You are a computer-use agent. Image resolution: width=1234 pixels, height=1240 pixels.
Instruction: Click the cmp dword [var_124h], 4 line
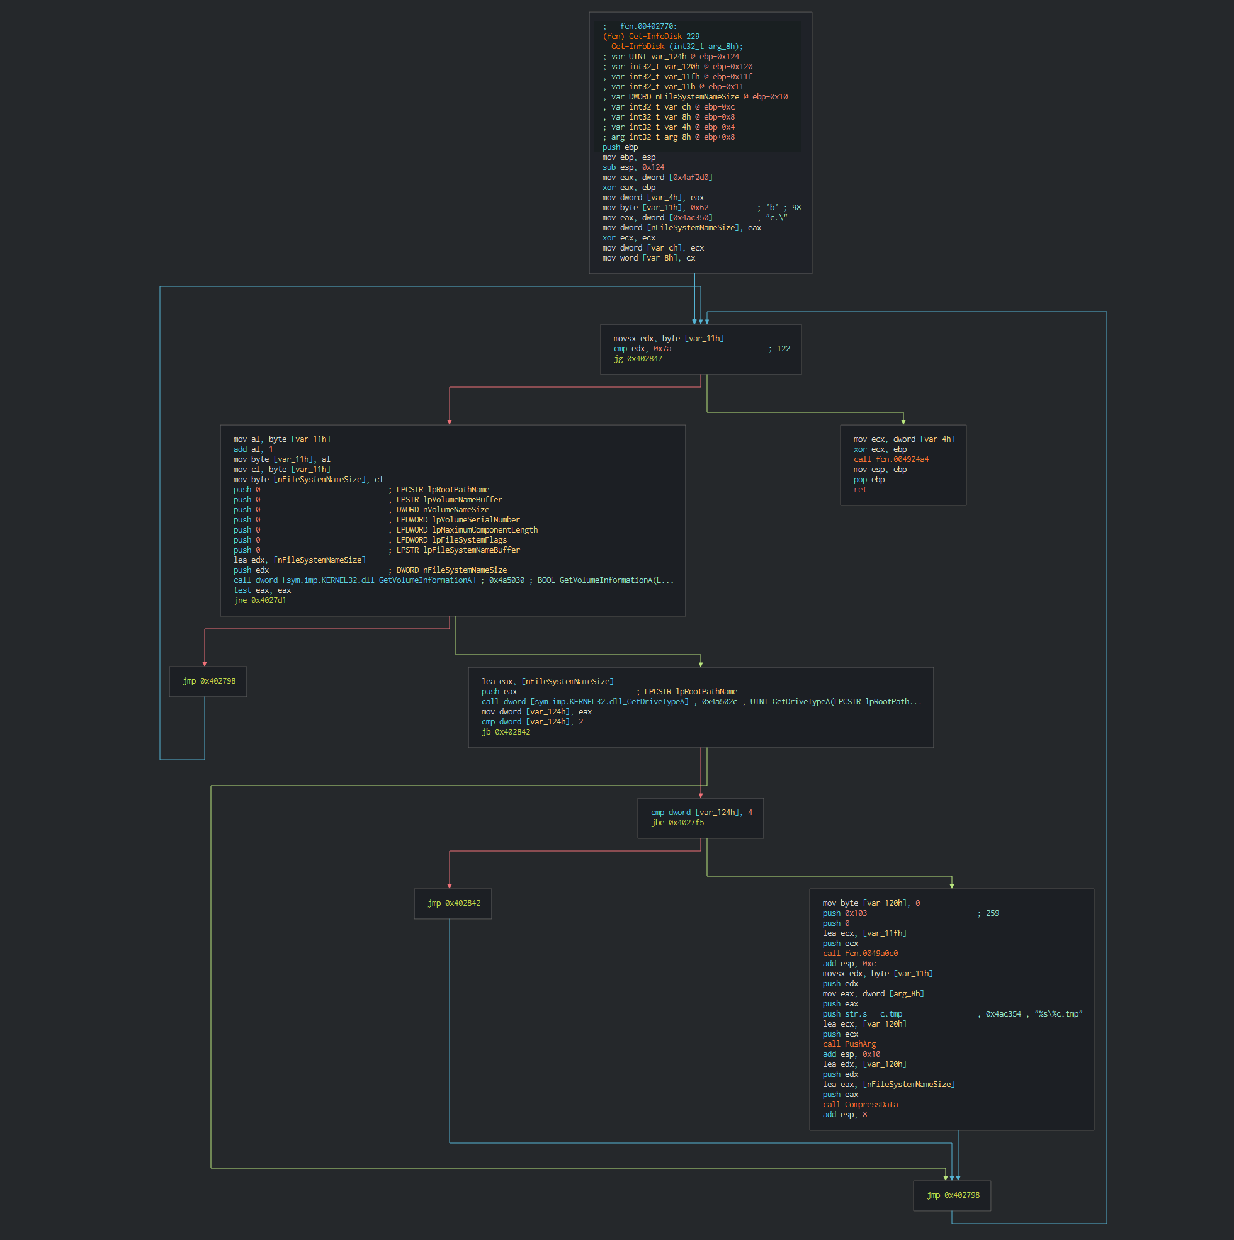pos(701,813)
